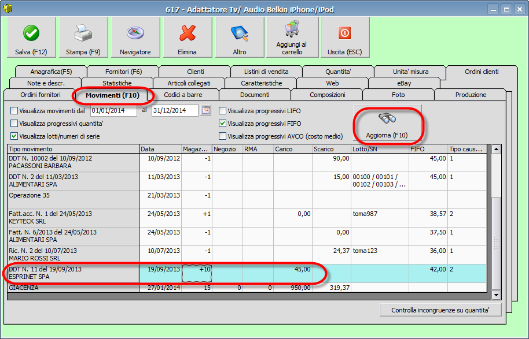Switch to the Codici a barre tab
Image resolution: width=529 pixels, height=339 pixels.
coord(183,95)
